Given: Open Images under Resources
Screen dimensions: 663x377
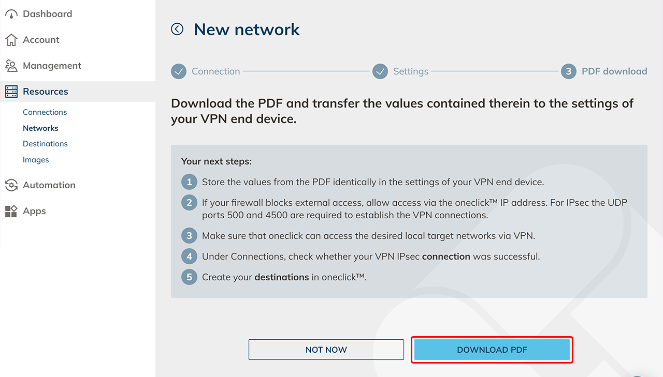Looking at the screenshot, I should [36, 160].
